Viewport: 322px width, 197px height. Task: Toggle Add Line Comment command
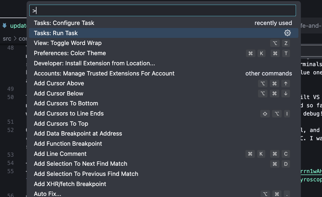point(60,154)
